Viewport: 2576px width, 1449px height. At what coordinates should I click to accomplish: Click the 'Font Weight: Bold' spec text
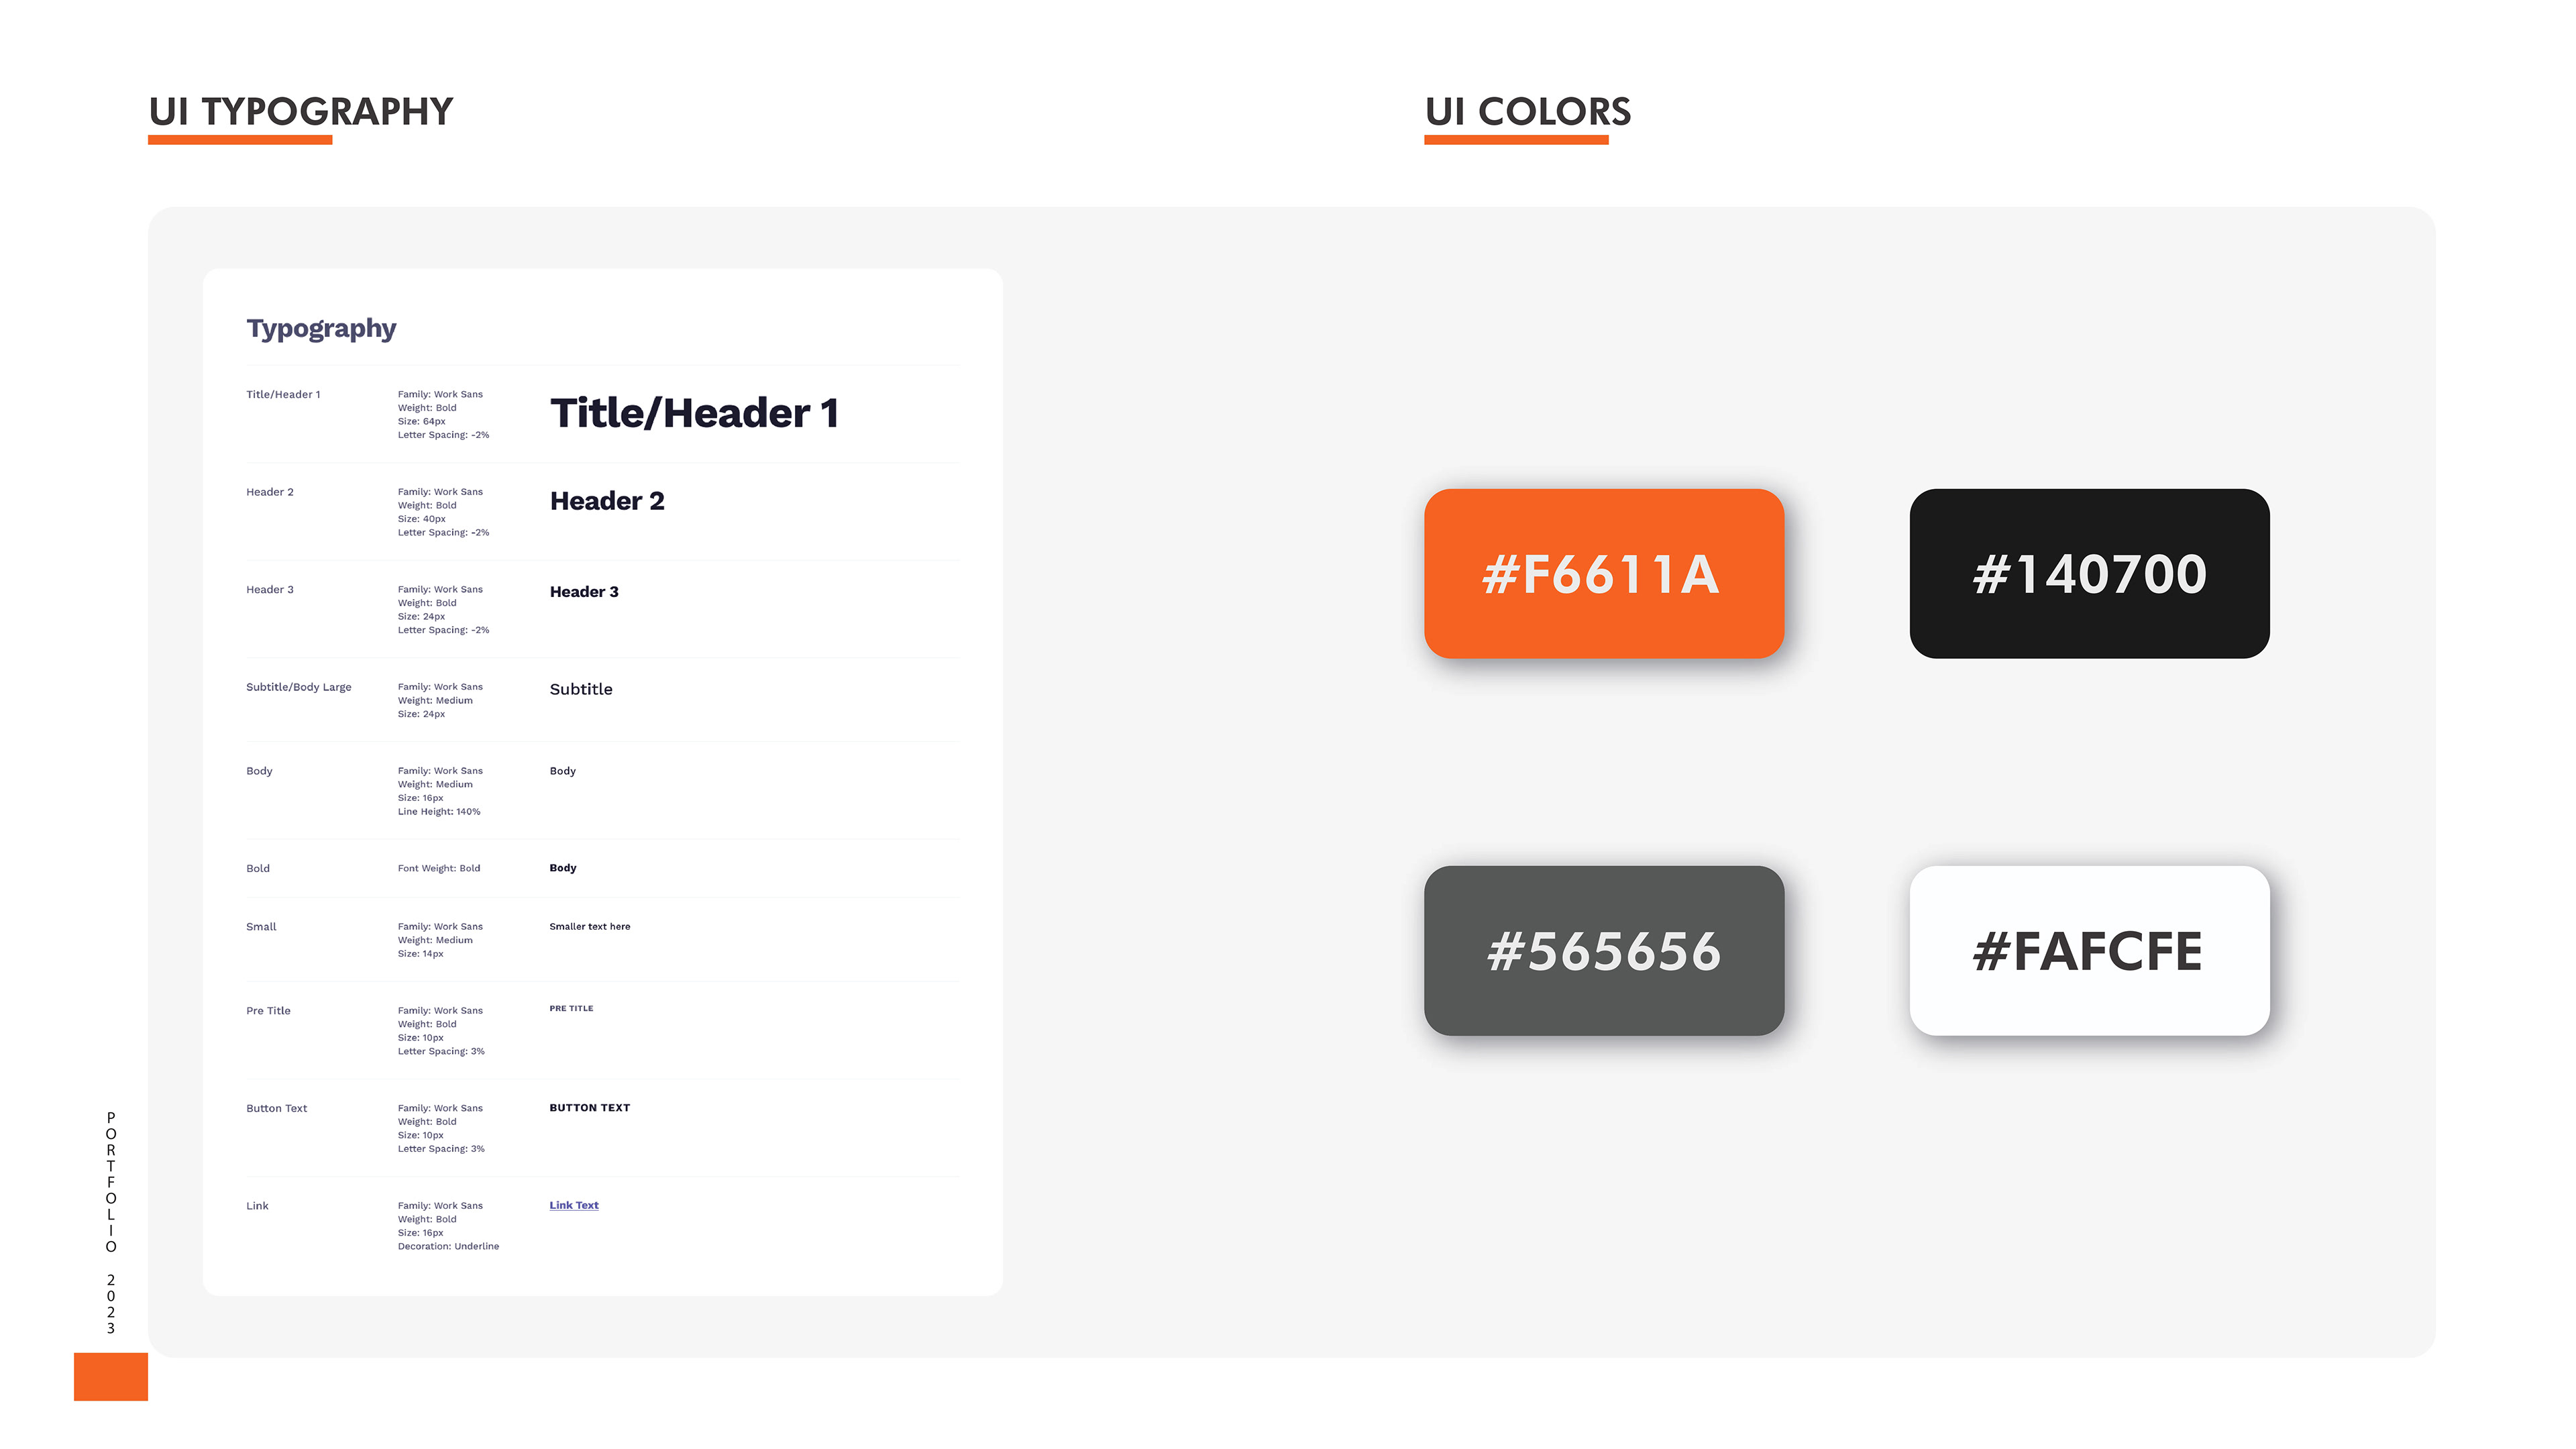pyautogui.click(x=439, y=868)
